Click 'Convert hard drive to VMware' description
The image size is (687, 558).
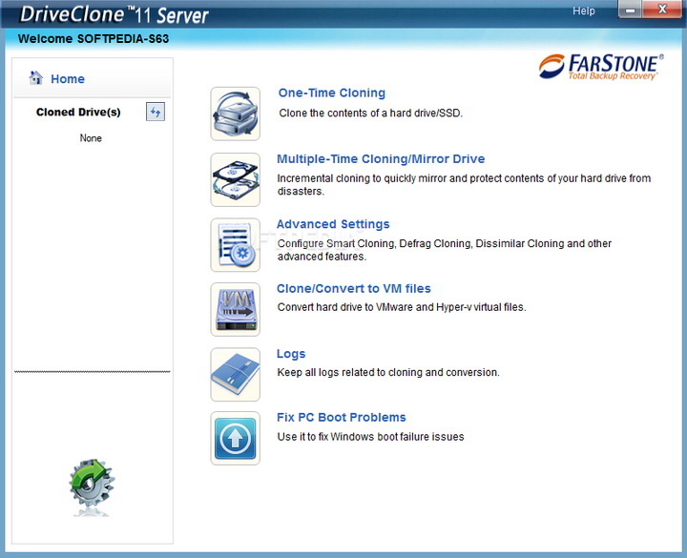click(x=402, y=307)
